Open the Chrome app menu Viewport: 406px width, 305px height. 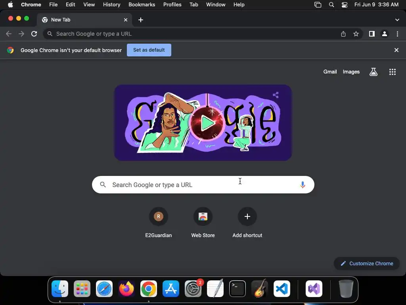pyautogui.click(x=31, y=5)
